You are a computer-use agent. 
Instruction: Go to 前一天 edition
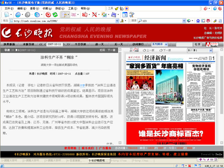[99, 44]
